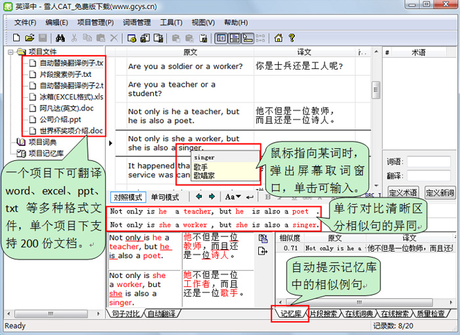
Task: Click the copy translation icon beside comparison panel
Action: (x=264, y=239)
